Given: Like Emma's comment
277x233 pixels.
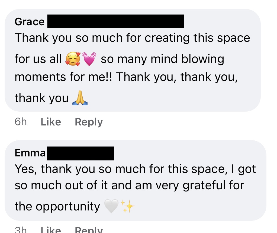Looking at the screenshot, I should click(x=51, y=230).
